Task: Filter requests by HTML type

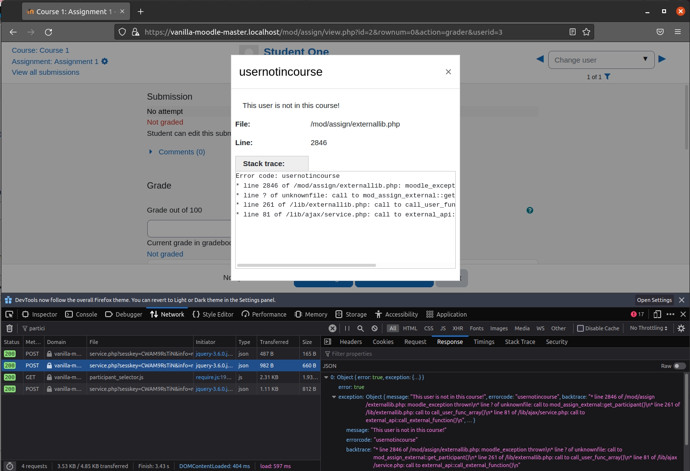Action: [410, 328]
